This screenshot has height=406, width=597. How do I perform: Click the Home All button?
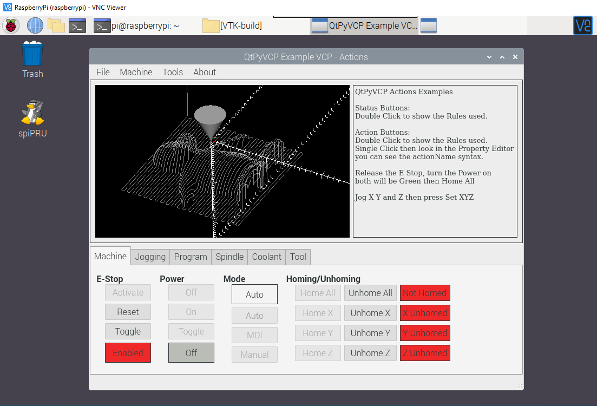point(318,293)
